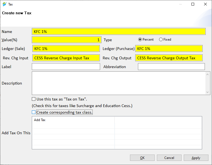
Task: Click the Description scrollbar down arrow
Action: pos(208,92)
